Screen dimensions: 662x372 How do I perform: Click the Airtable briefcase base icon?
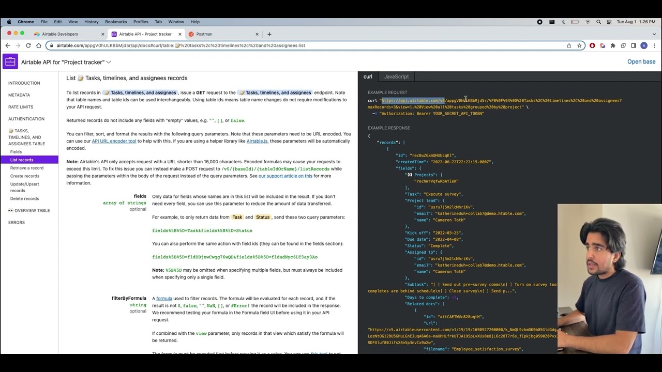coord(10,62)
